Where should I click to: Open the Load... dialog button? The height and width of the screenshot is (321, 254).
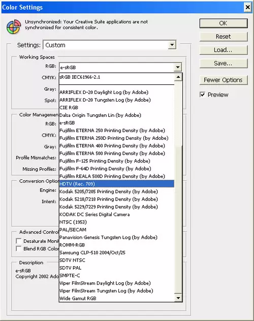224,50
